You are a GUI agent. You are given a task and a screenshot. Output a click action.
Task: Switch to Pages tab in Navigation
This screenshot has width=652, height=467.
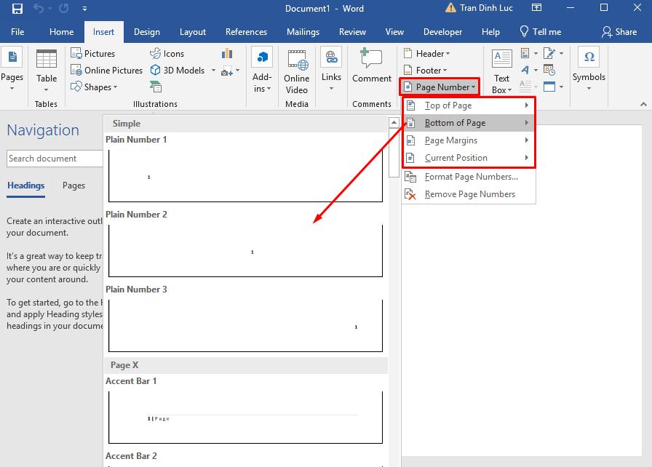73,185
